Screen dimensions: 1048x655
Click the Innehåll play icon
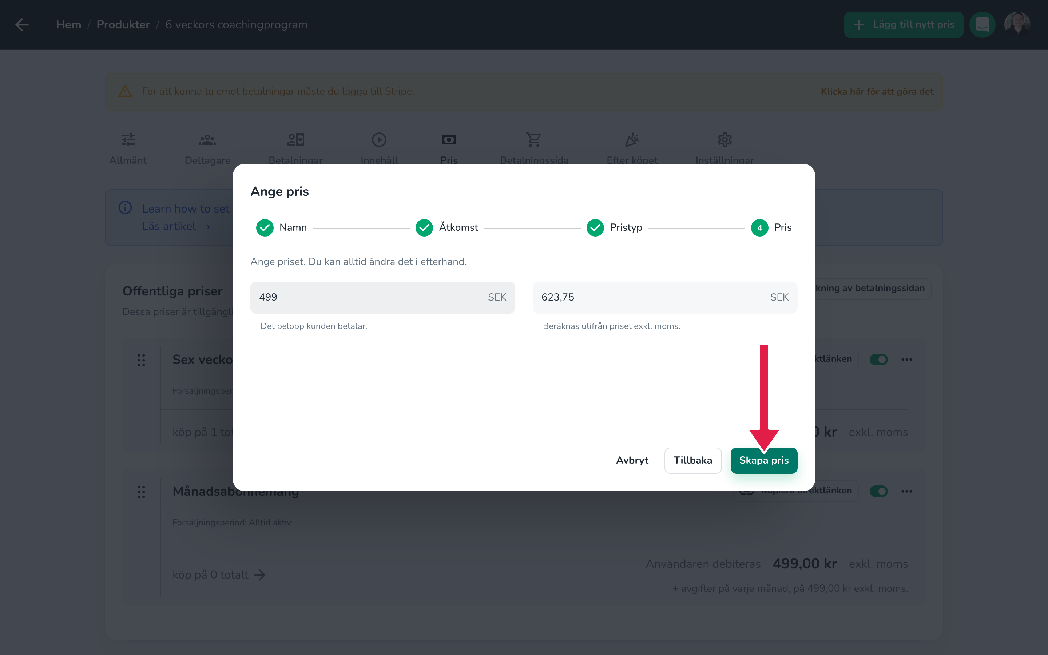pos(379,139)
